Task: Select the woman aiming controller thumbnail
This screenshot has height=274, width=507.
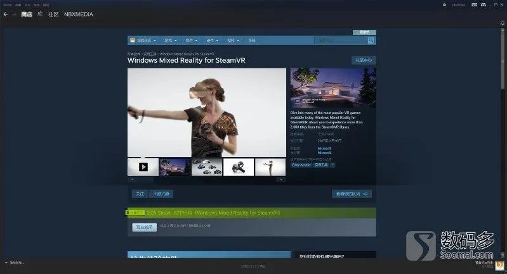Action: pyautogui.click(x=270, y=167)
